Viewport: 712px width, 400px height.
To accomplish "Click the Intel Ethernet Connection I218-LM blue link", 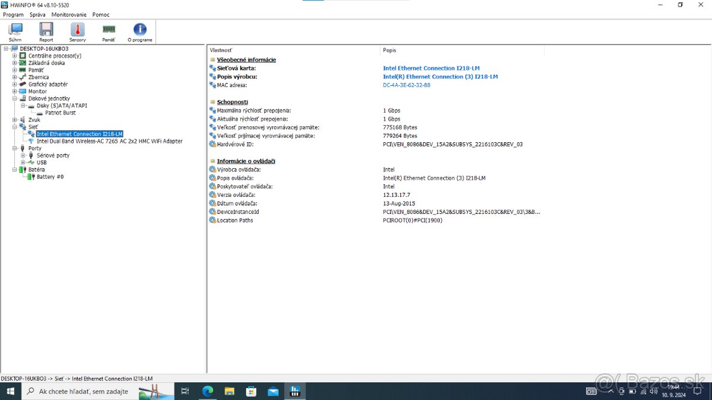I will [431, 68].
